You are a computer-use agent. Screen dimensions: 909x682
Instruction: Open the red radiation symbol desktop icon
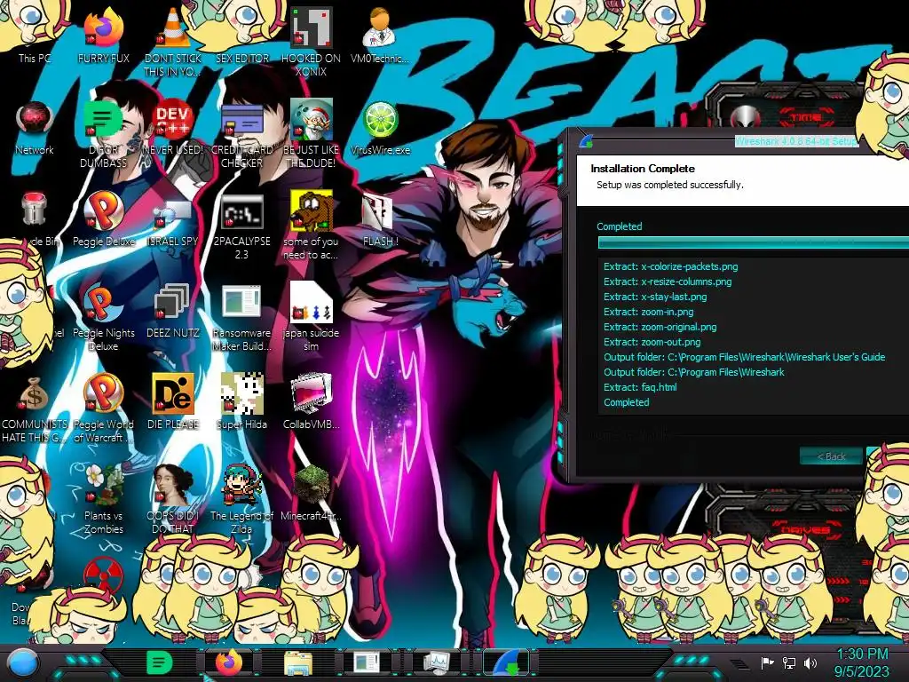[103, 575]
